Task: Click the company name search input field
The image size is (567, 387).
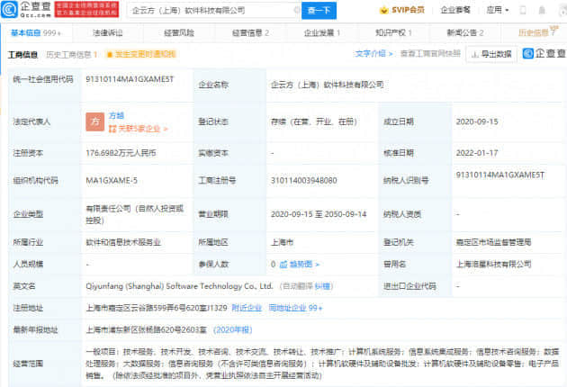Action: pyautogui.click(x=211, y=11)
